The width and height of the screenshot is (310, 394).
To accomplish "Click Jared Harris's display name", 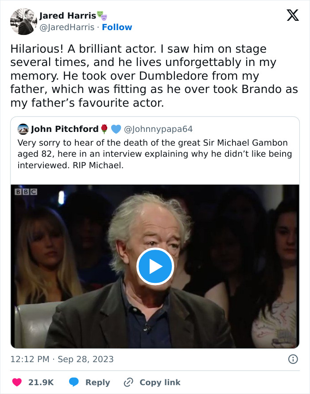I will click(x=69, y=15).
